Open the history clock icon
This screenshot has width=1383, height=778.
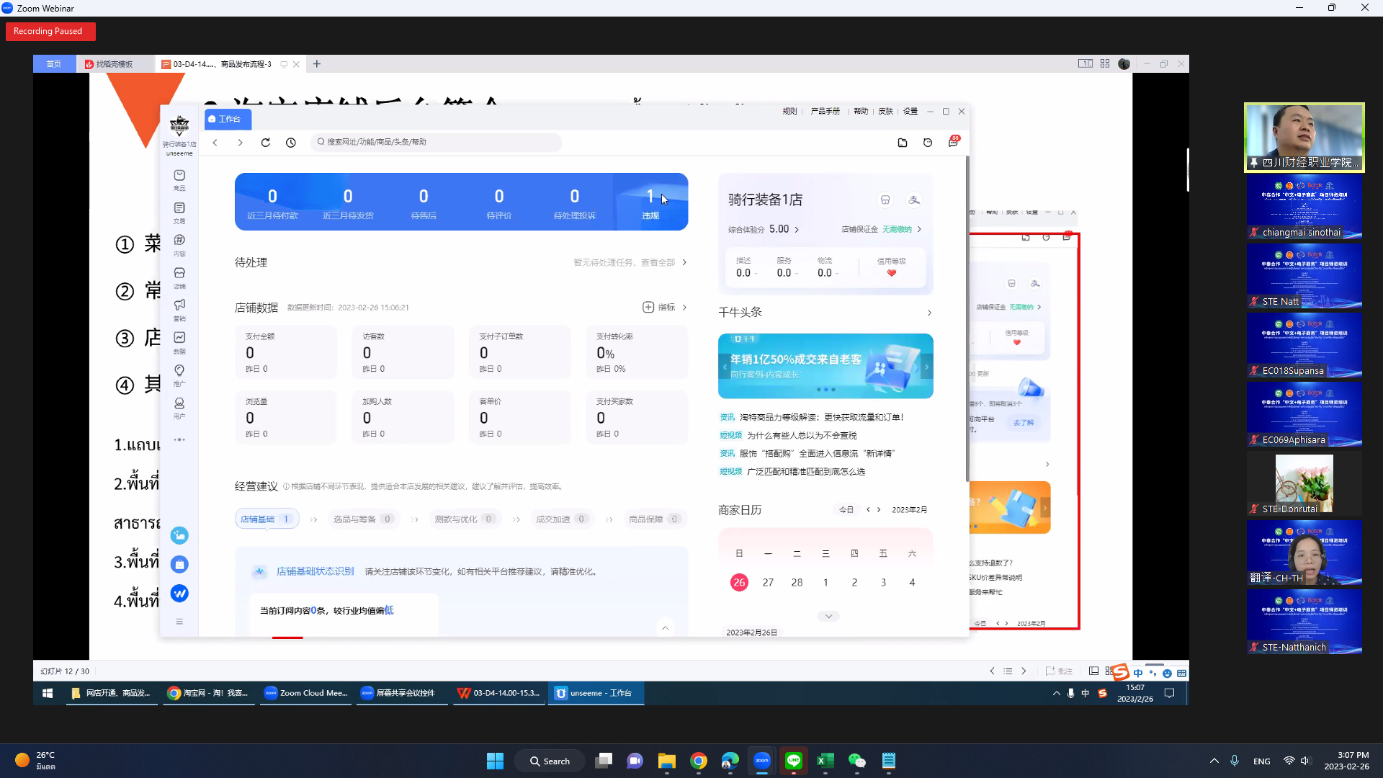pos(290,143)
